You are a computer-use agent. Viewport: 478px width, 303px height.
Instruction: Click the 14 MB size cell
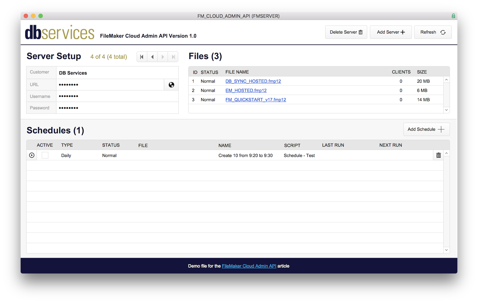[x=423, y=99]
